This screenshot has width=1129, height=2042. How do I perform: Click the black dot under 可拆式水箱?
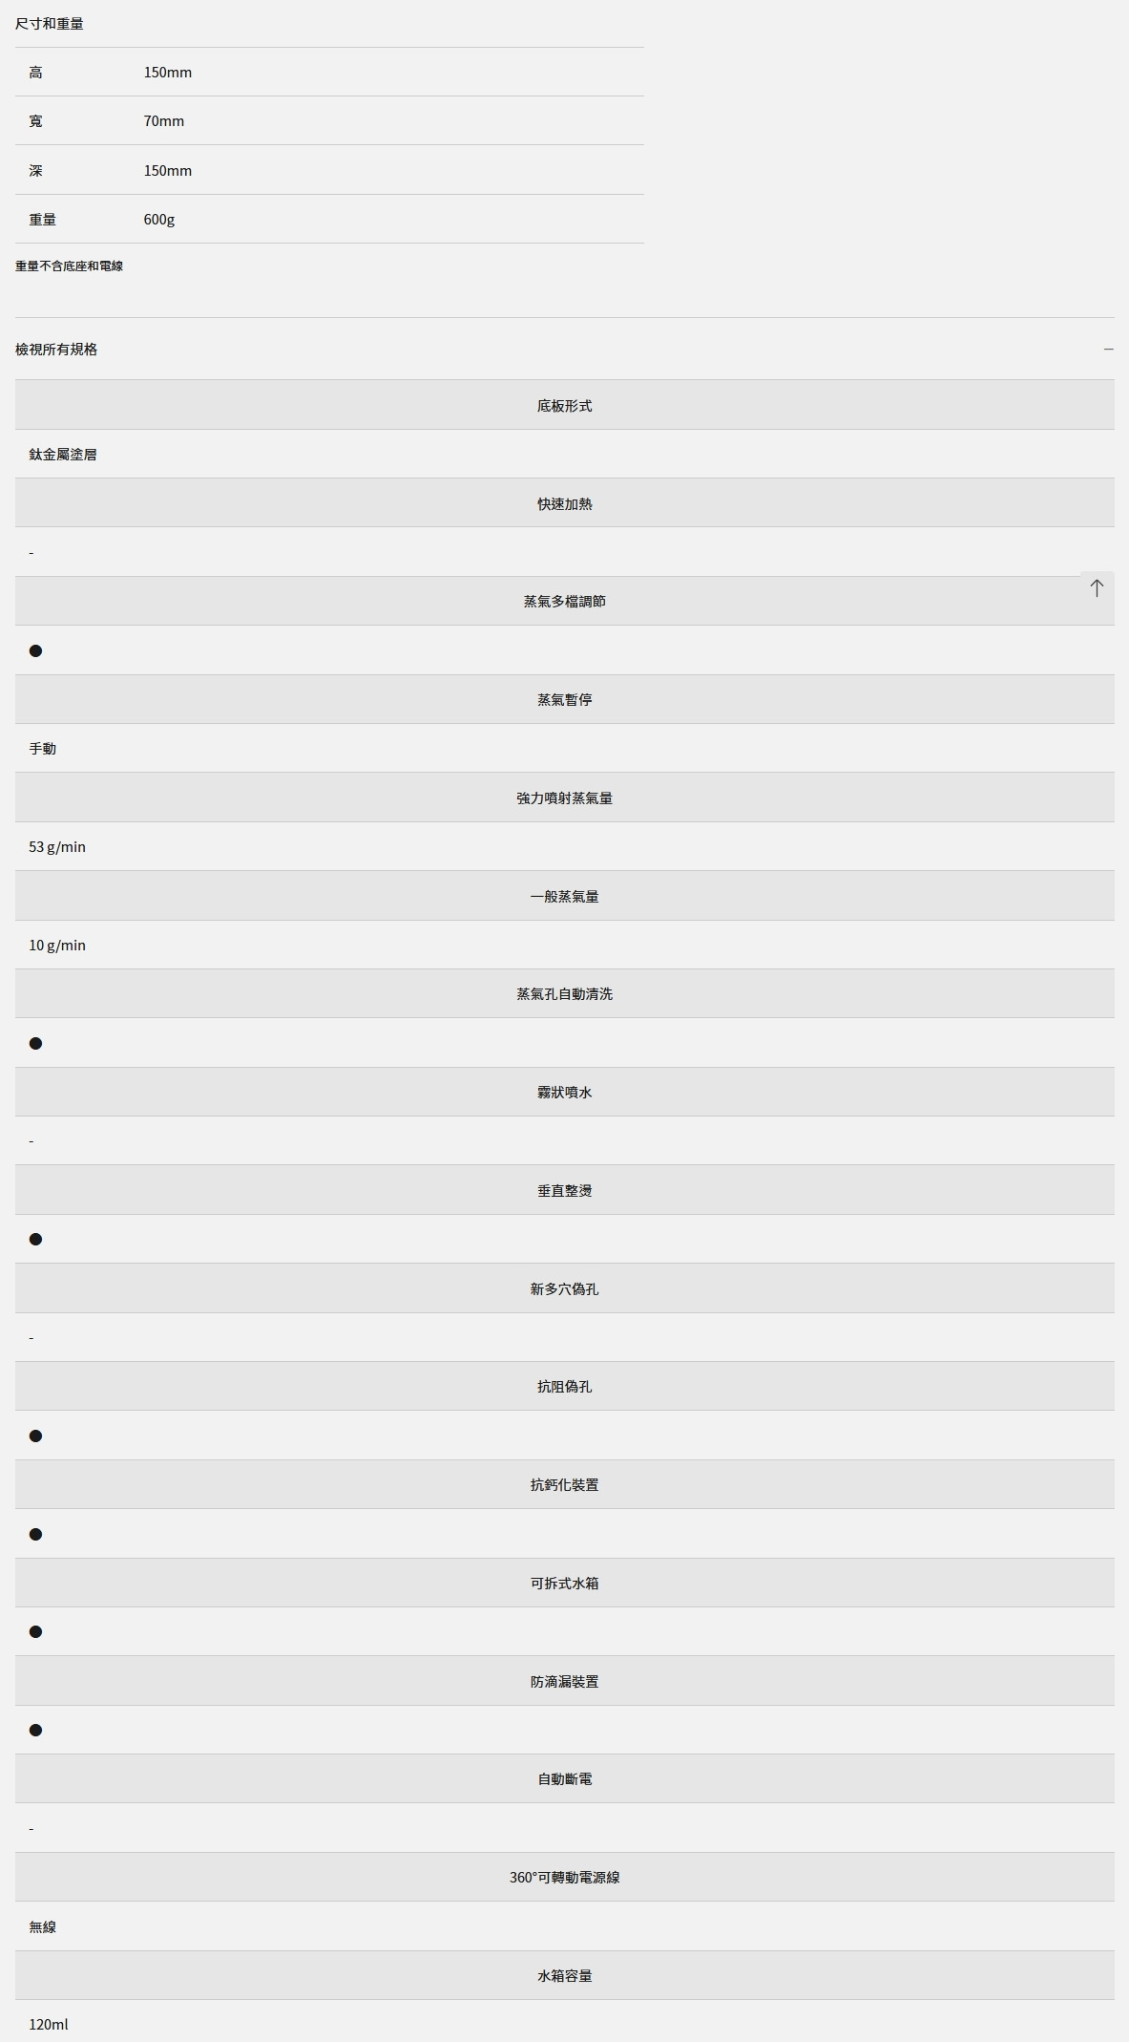click(35, 1632)
